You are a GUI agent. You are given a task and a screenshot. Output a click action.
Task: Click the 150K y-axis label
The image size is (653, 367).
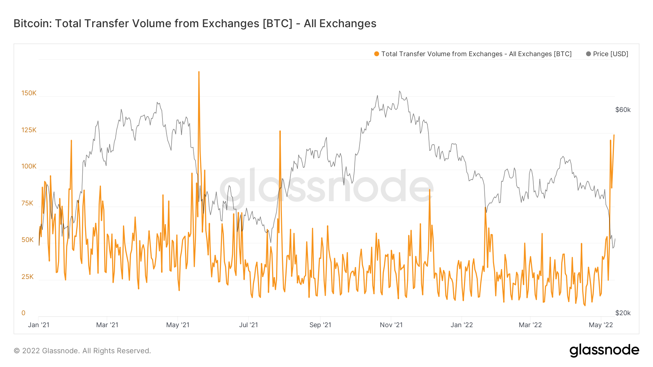pyautogui.click(x=29, y=93)
